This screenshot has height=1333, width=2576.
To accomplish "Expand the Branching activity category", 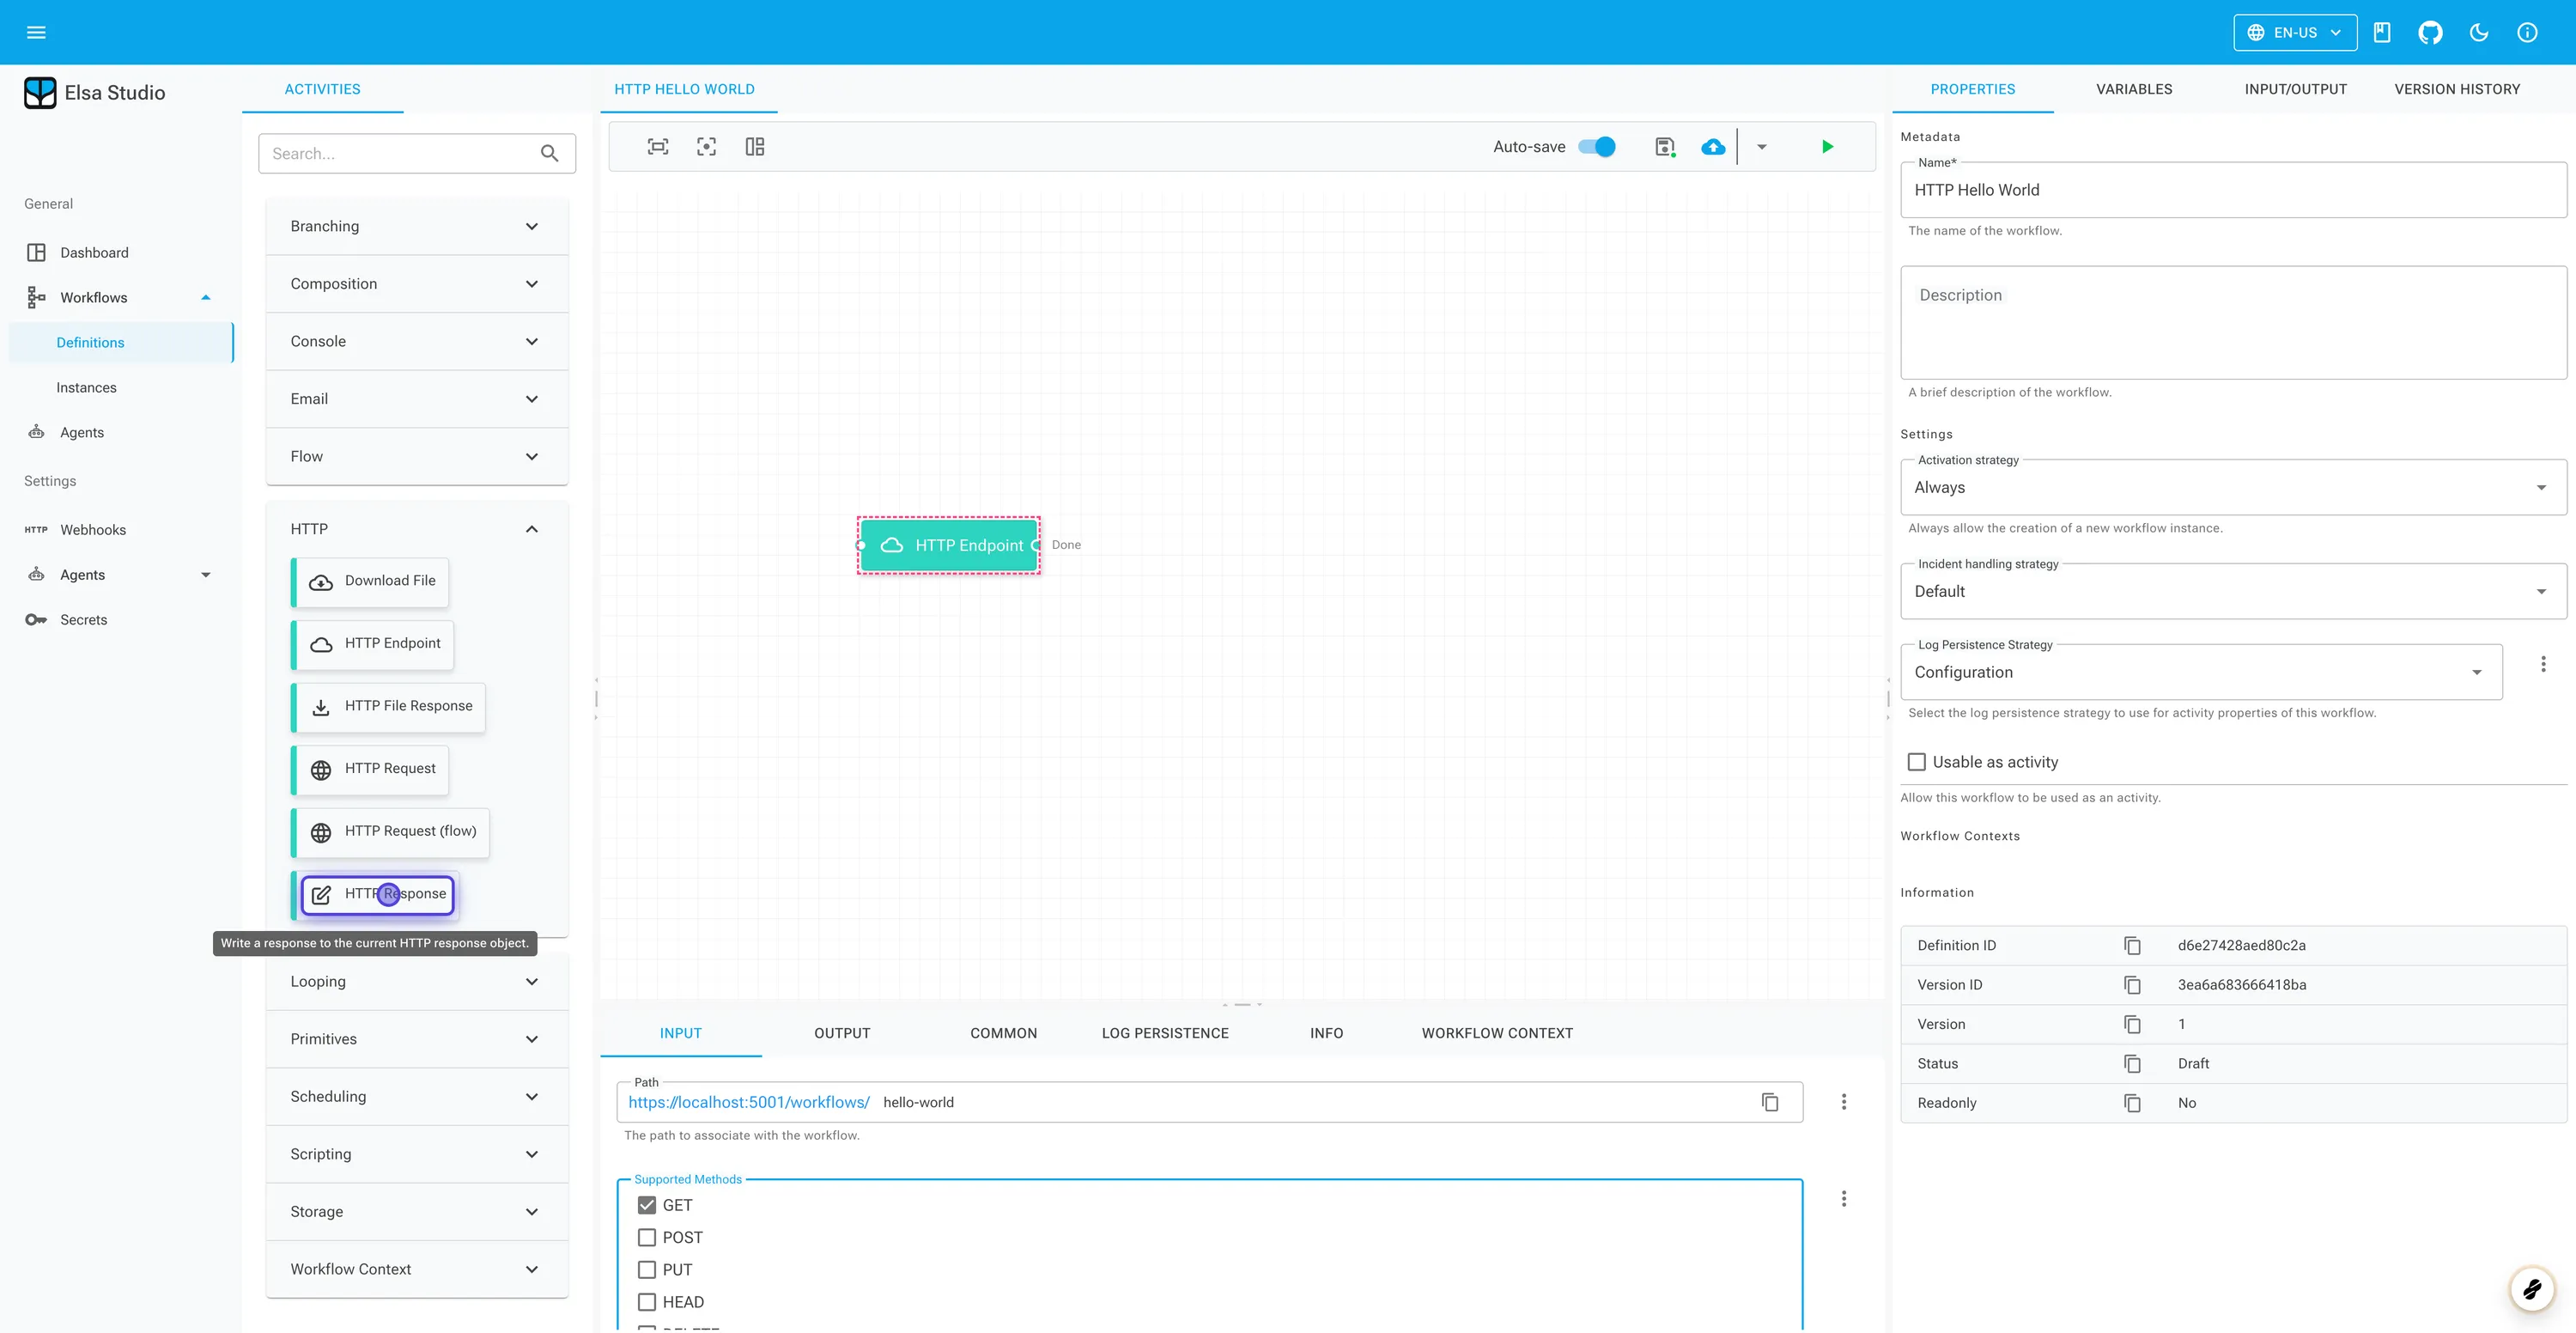I will (417, 226).
